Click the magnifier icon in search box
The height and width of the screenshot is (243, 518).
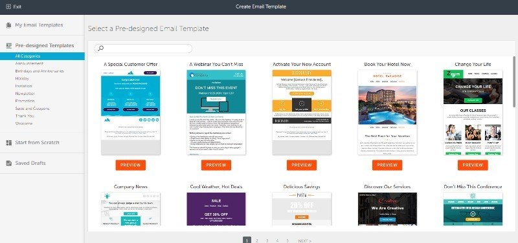click(x=100, y=48)
